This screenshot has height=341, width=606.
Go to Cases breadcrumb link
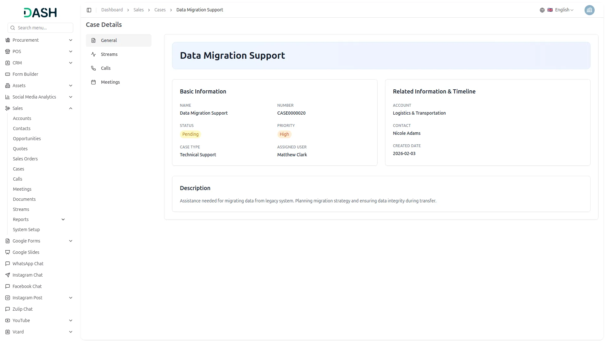(x=160, y=10)
